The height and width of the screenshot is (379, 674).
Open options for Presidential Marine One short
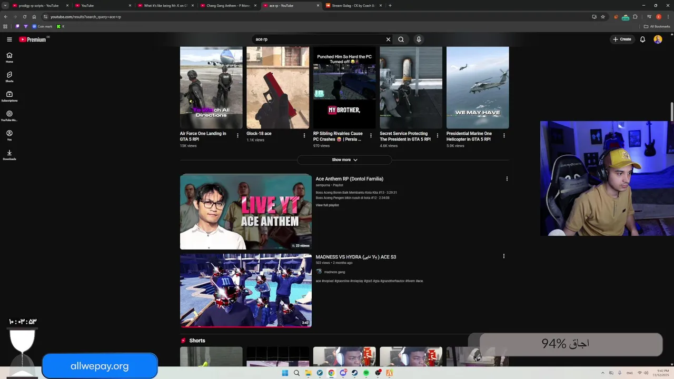[x=504, y=135]
